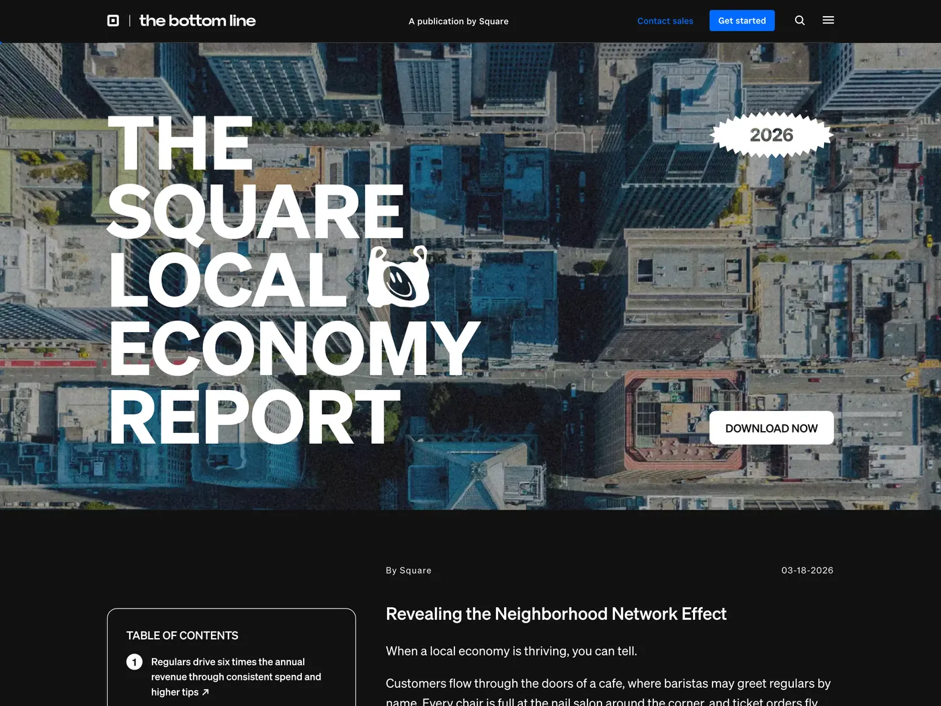Image resolution: width=941 pixels, height=706 pixels.
Task: Click the 'By Square' byline
Action: tap(409, 570)
